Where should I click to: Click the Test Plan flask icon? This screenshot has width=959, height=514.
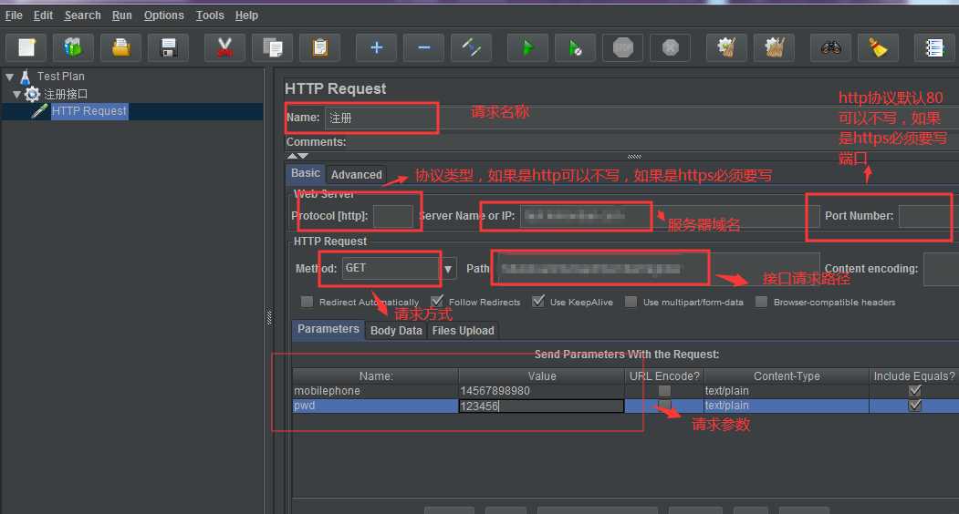(x=25, y=77)
